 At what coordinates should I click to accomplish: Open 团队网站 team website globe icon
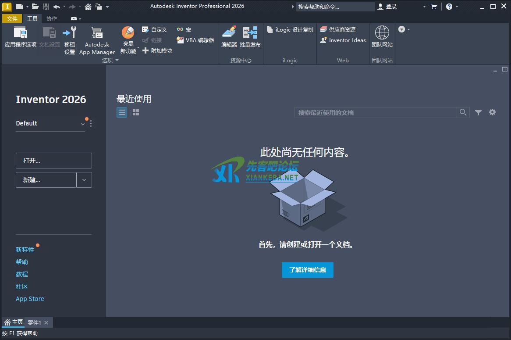[382, 37]
